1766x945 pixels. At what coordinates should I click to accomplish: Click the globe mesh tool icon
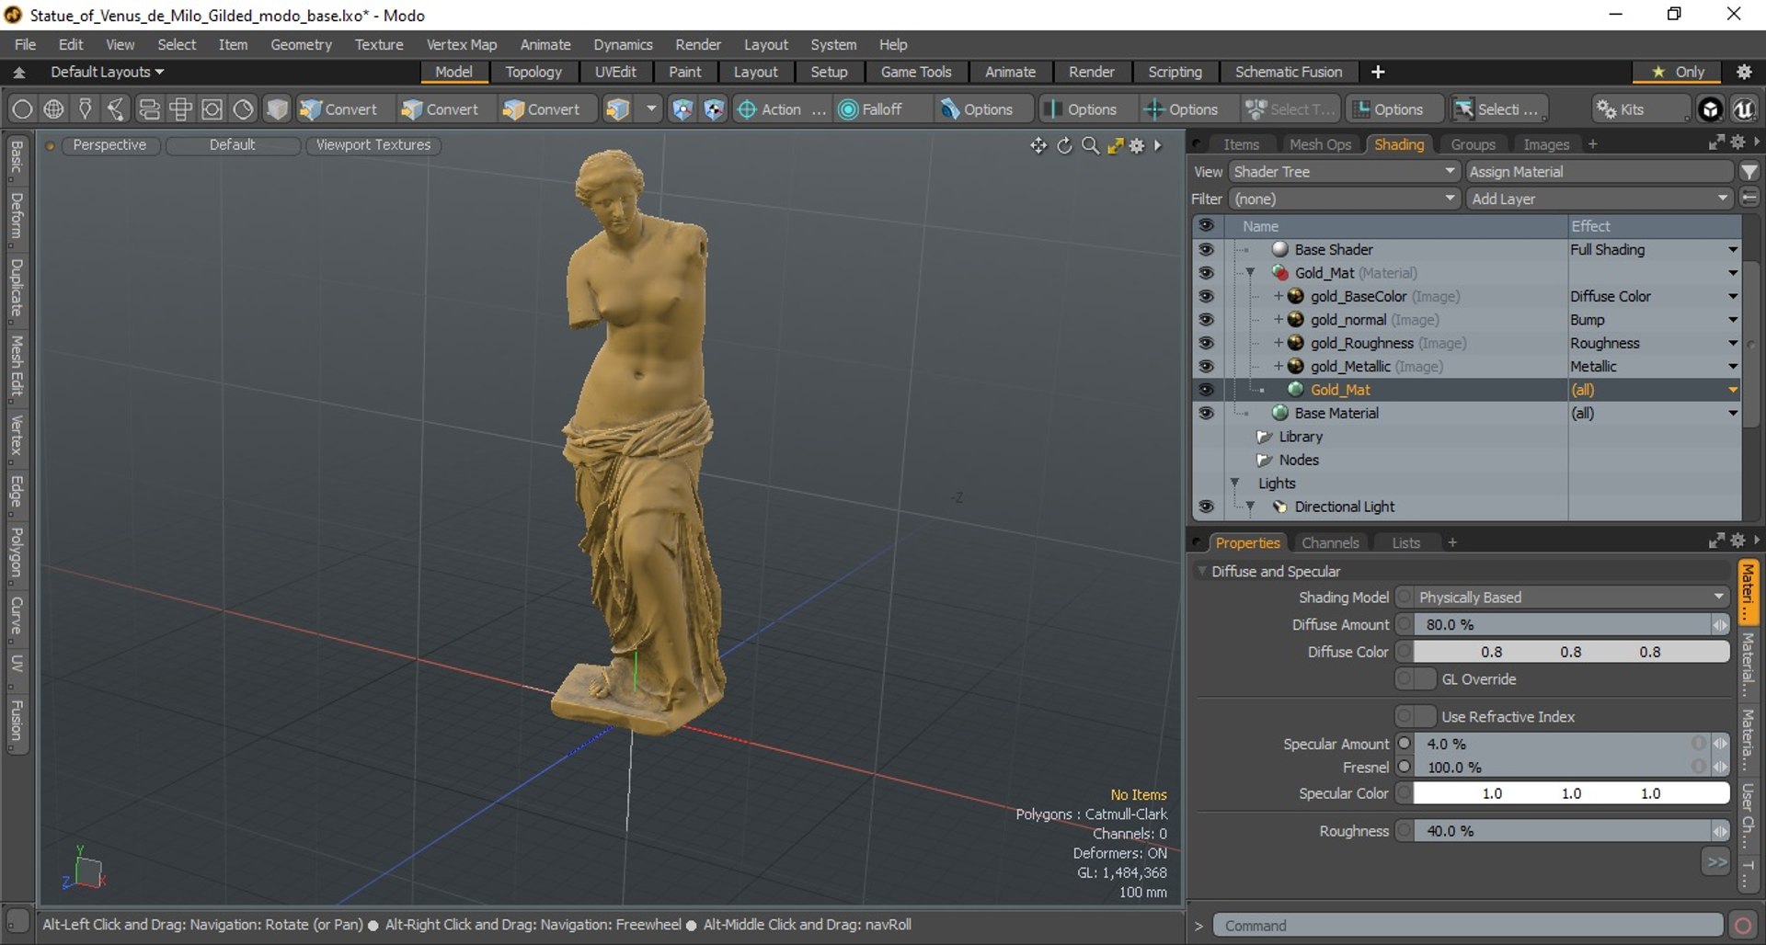(53, 109)
